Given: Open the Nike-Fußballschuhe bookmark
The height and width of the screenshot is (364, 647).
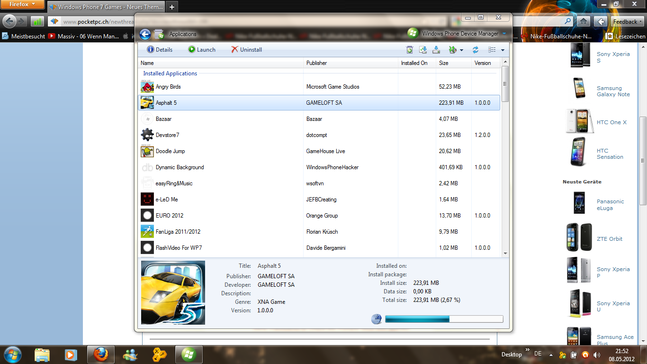Looking at the screenshot, I should [x=556, y=36].
